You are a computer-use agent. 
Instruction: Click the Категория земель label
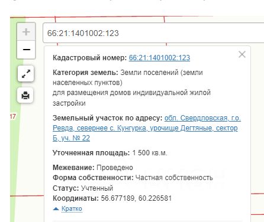(85, 73)
